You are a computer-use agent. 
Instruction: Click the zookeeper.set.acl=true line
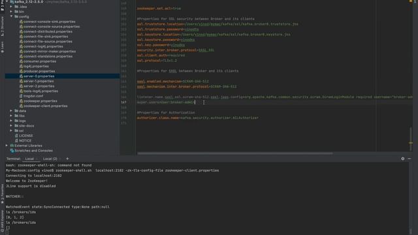(x=159, y=8)
